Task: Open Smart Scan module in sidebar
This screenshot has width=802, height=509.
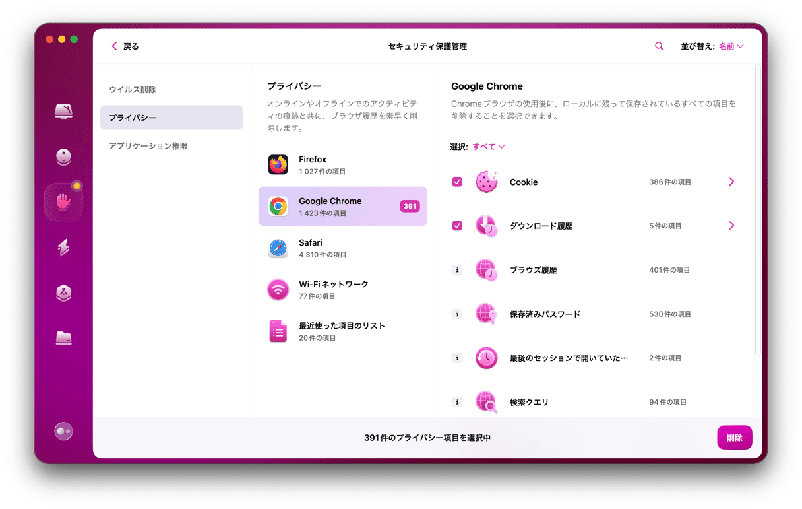Action: tap(63, 111)
